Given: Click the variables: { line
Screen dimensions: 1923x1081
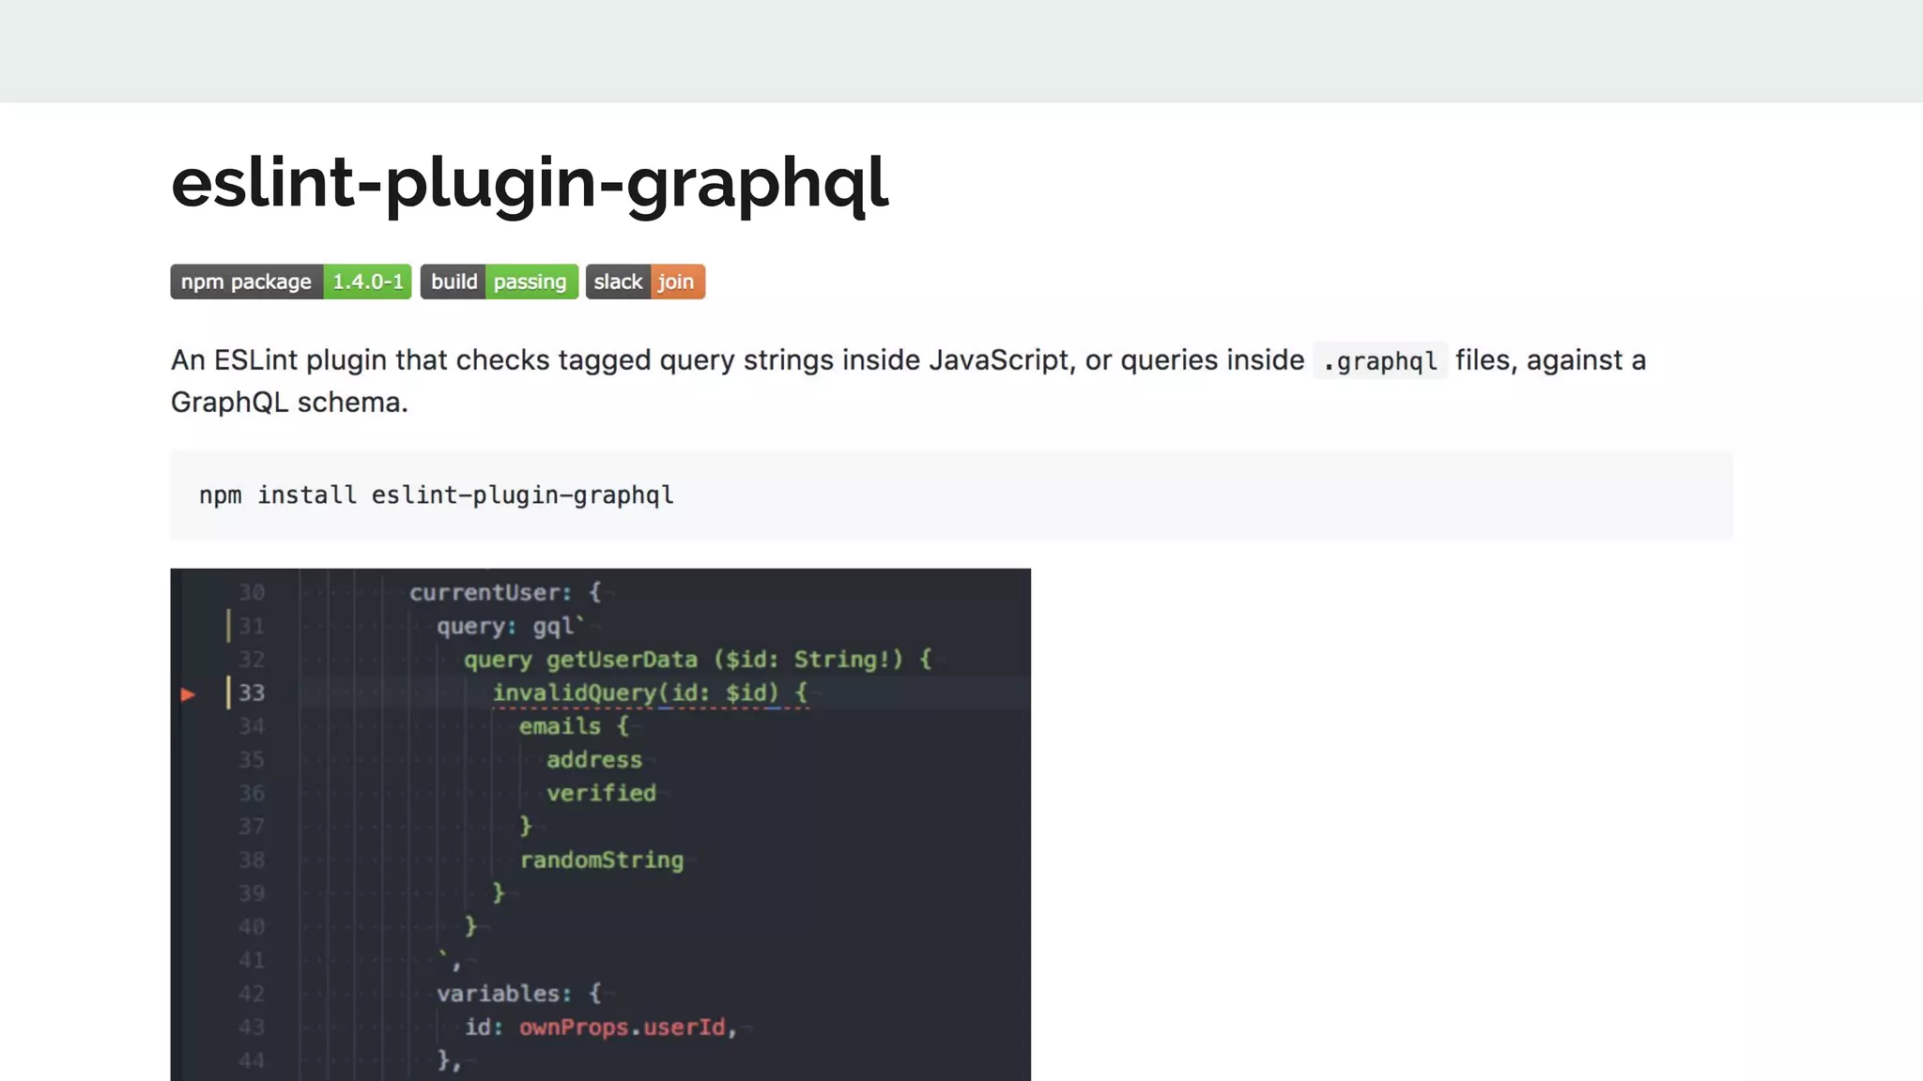Looking at the screenshot, I should (518, 994).
